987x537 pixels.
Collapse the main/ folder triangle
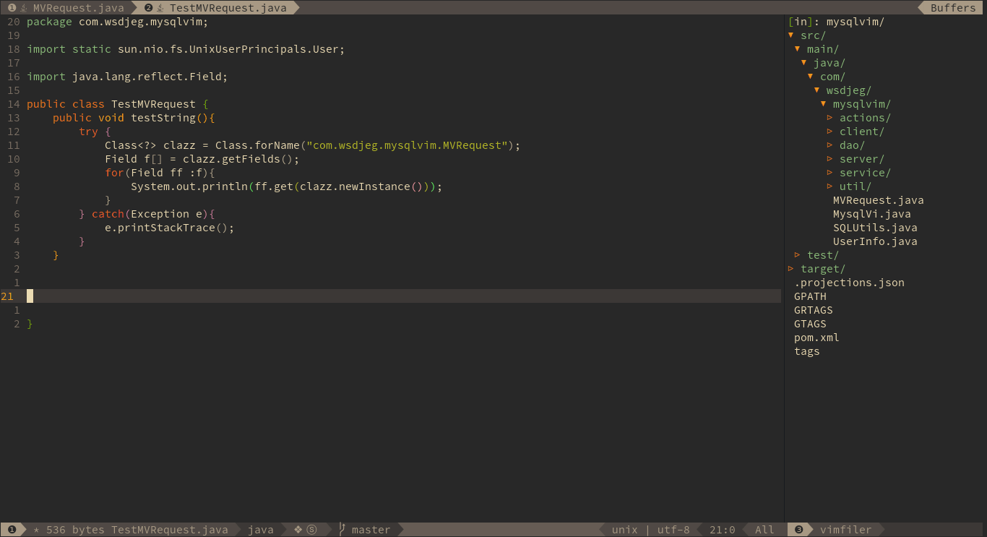798,49
